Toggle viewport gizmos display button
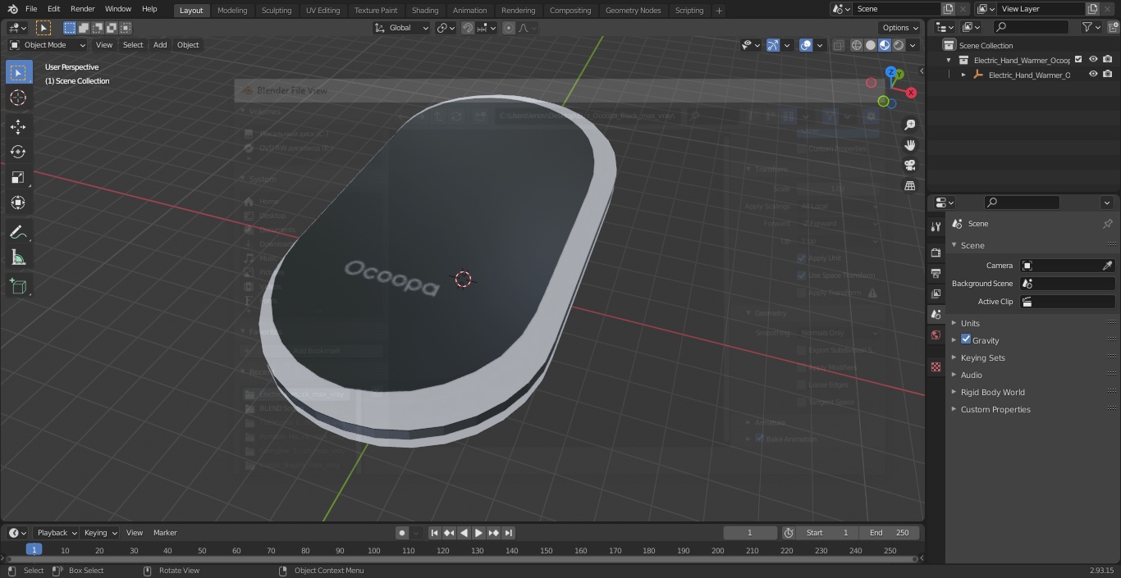The width and height of the screenshot is (1121, 578). pyautogui.click(x=773, y=45)
